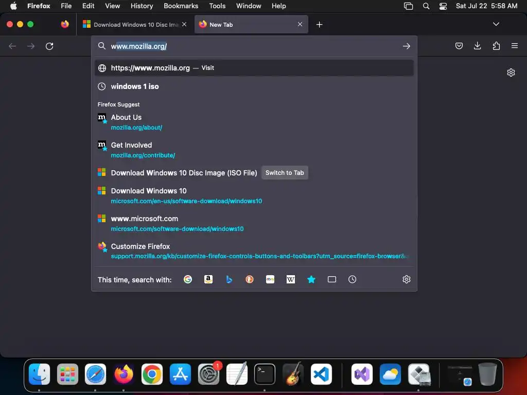Screen dimensions: 527x395
Task: Open the Tools menu
Action: pyautogui.click(x=217, y=6)
